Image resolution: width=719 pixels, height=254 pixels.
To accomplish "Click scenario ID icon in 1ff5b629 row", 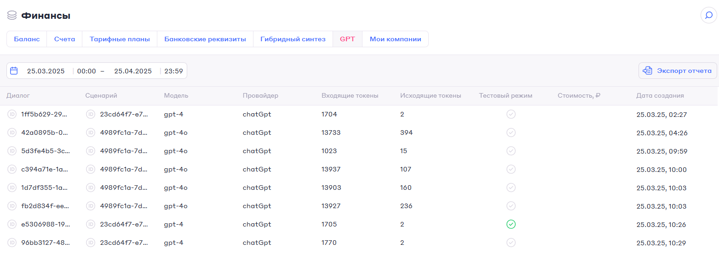I will (91, 114).
